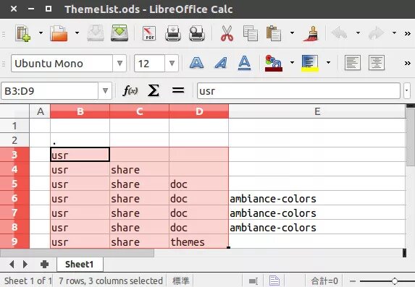Open the font size 12 dropdown

172,63
